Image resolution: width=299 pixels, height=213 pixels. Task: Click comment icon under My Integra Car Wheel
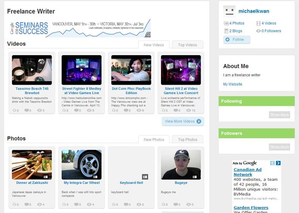[76, 205]
